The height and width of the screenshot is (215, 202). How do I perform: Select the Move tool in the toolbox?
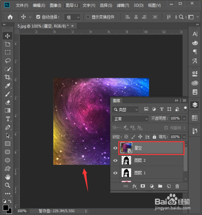(7, 36)
